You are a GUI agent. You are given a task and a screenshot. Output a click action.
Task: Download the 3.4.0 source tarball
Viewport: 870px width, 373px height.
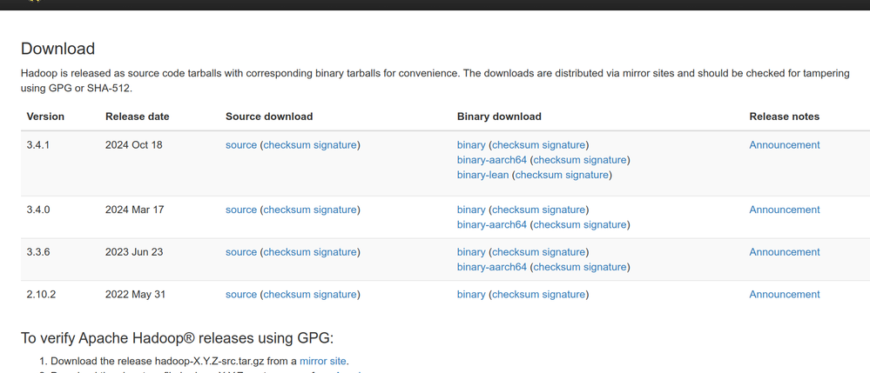[x=241, y=210]
